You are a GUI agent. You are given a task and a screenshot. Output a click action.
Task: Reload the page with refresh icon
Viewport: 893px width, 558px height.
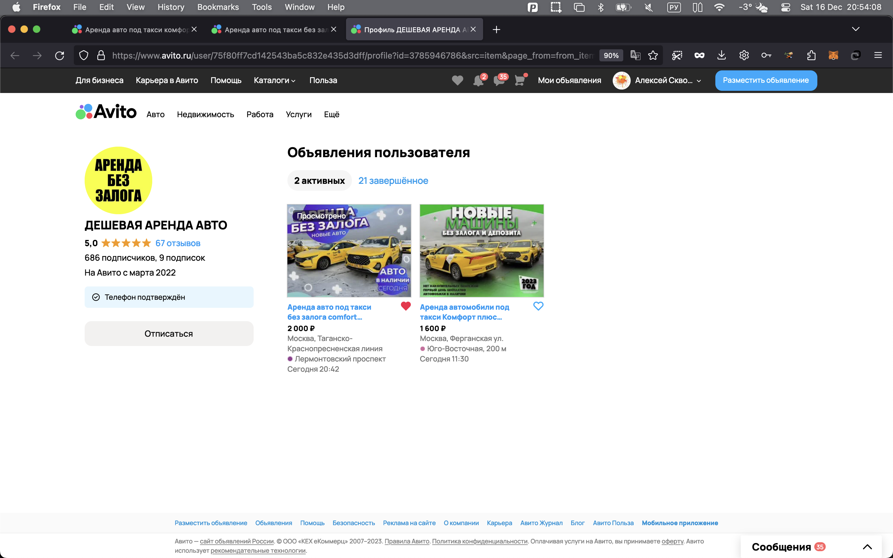pos(60,56)
